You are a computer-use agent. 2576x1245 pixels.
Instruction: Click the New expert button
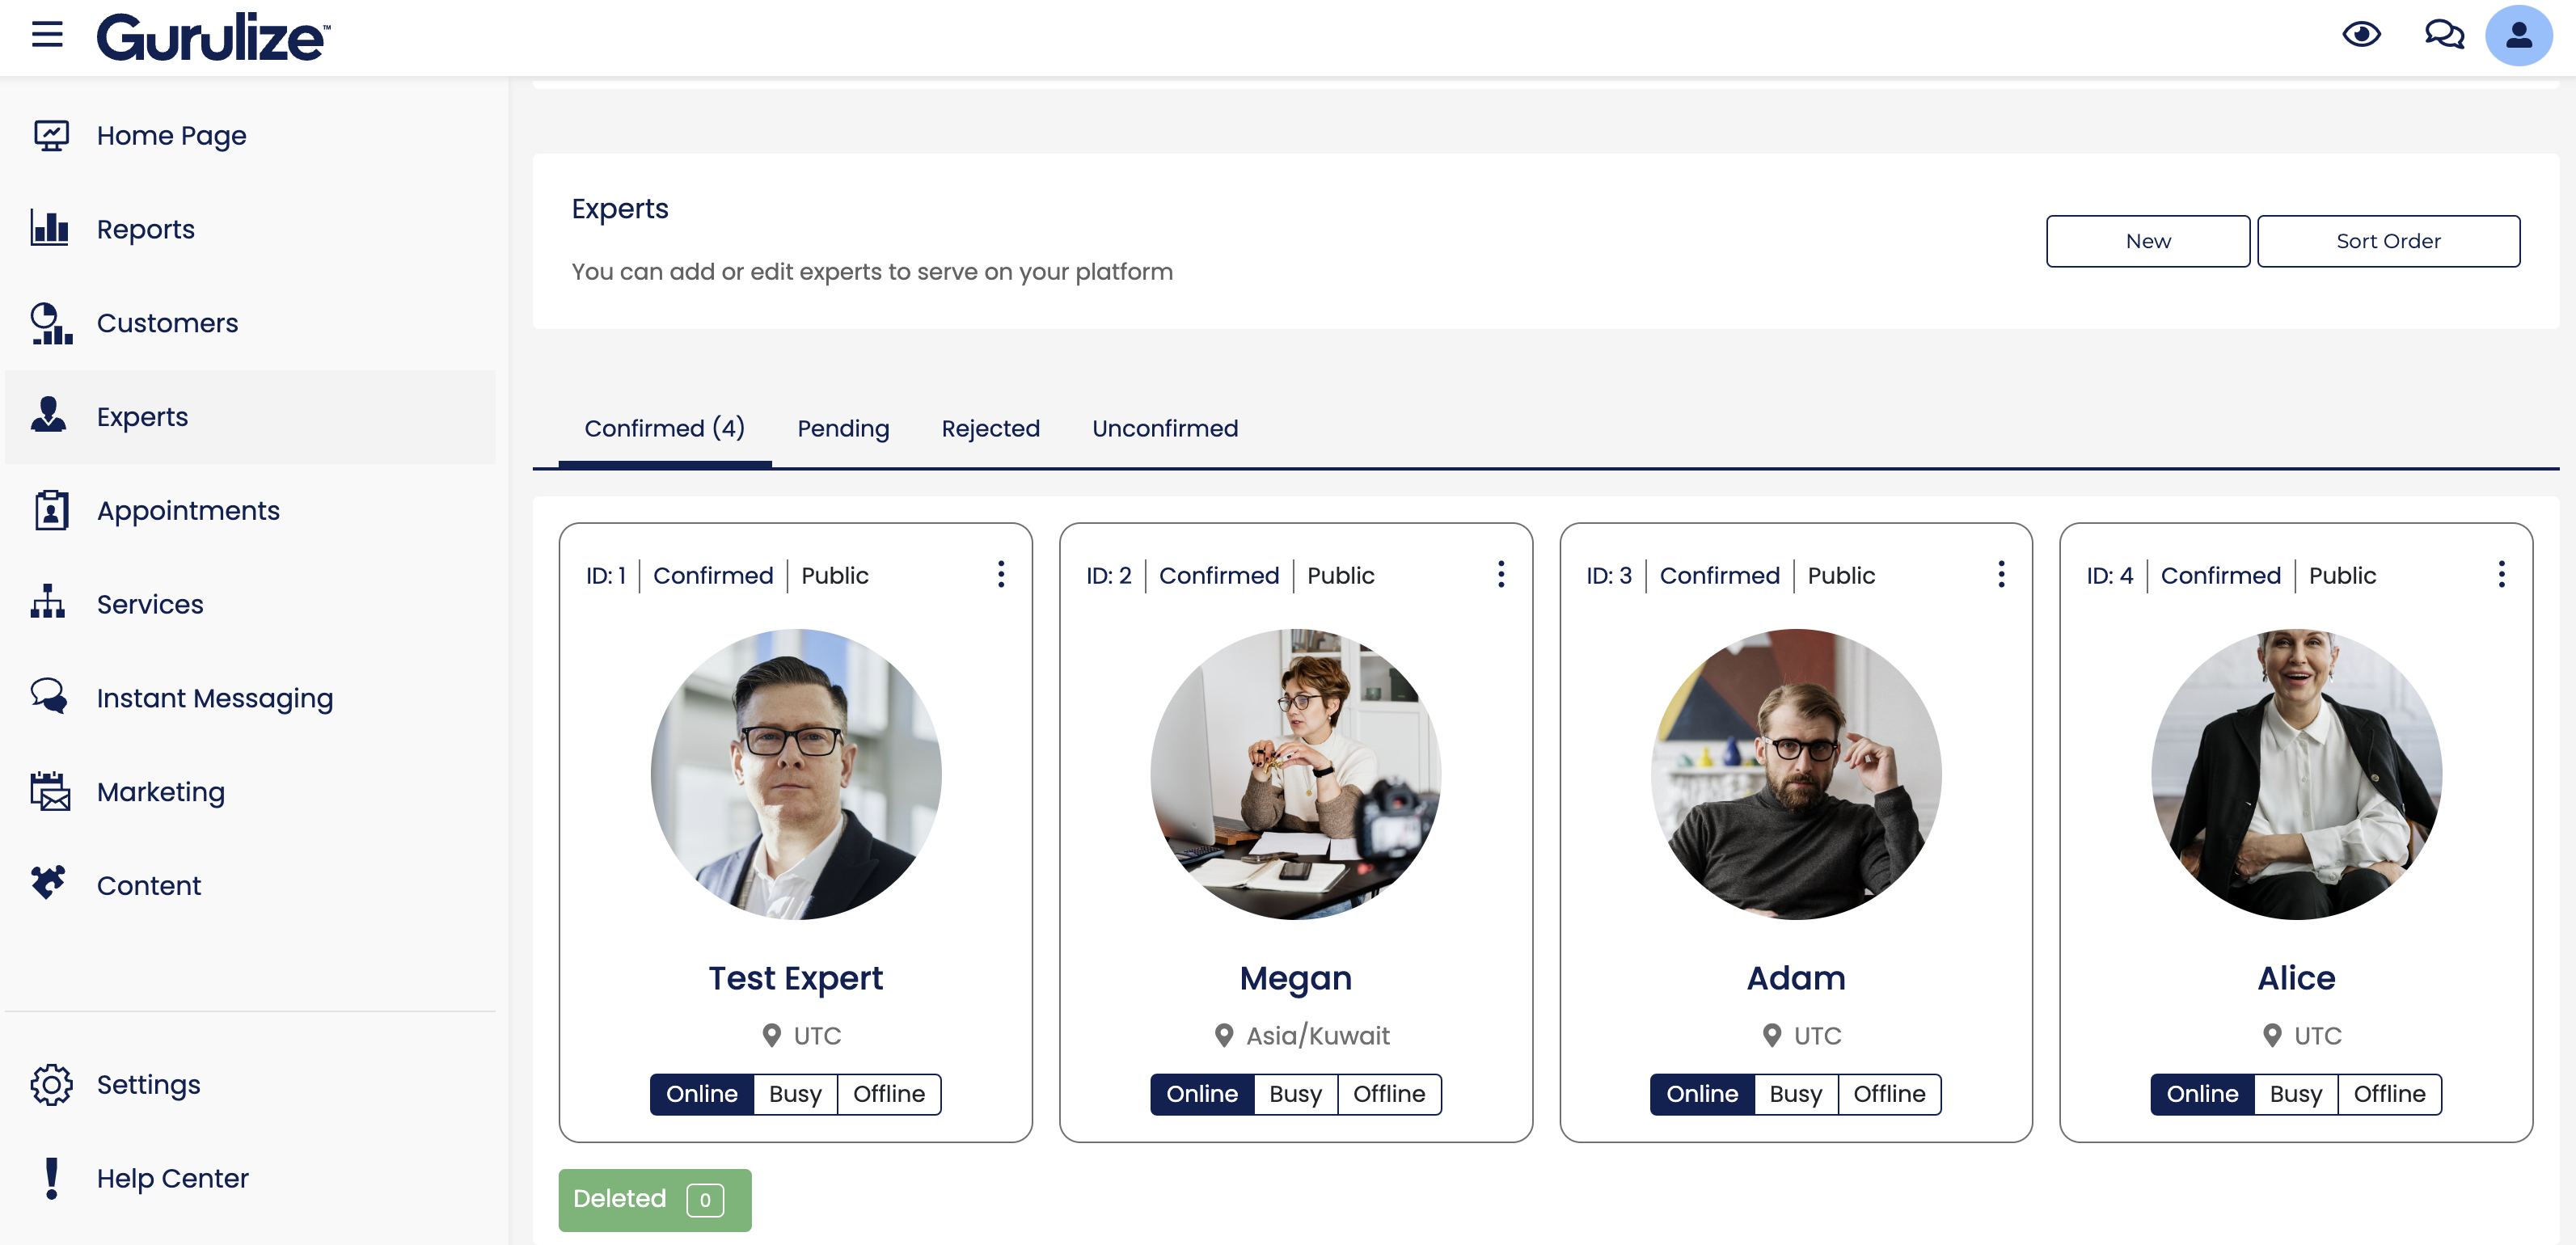pos(2147,241)
